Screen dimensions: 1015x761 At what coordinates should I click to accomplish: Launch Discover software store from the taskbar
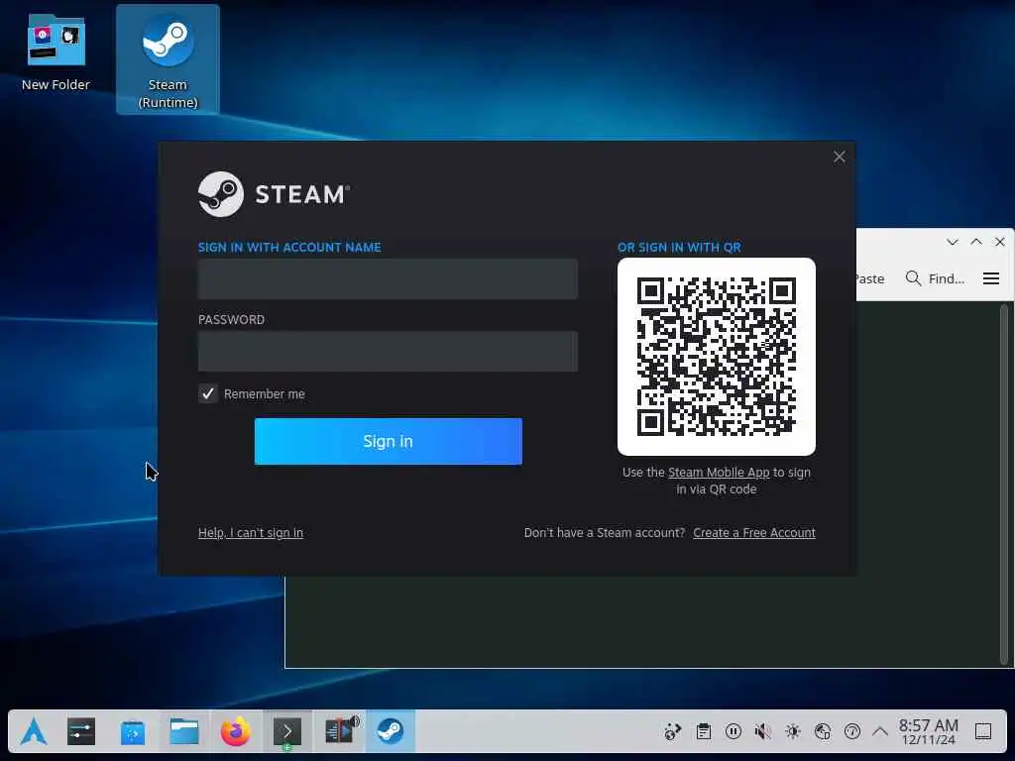coord(133,732)
